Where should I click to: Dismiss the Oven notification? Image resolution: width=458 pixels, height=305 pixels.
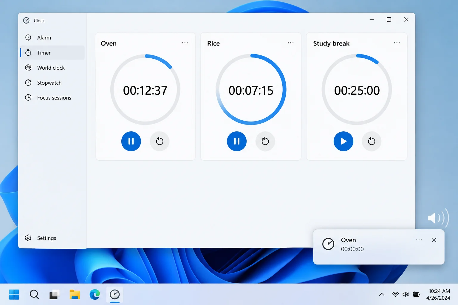click(x=434, y=240)
